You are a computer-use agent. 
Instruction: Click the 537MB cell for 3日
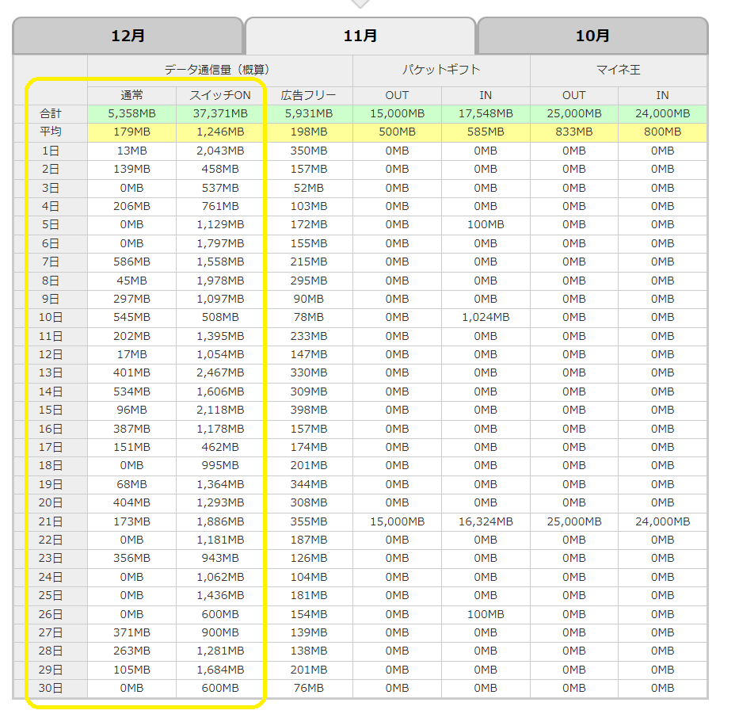[220, 188]
